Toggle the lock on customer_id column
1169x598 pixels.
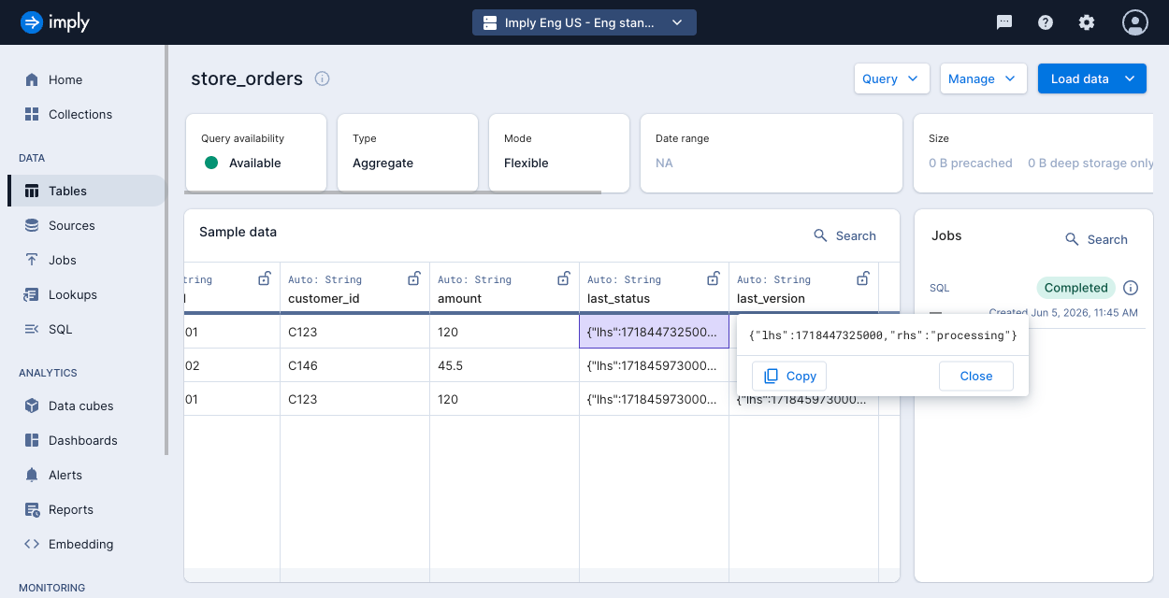(x=414, y=278)
